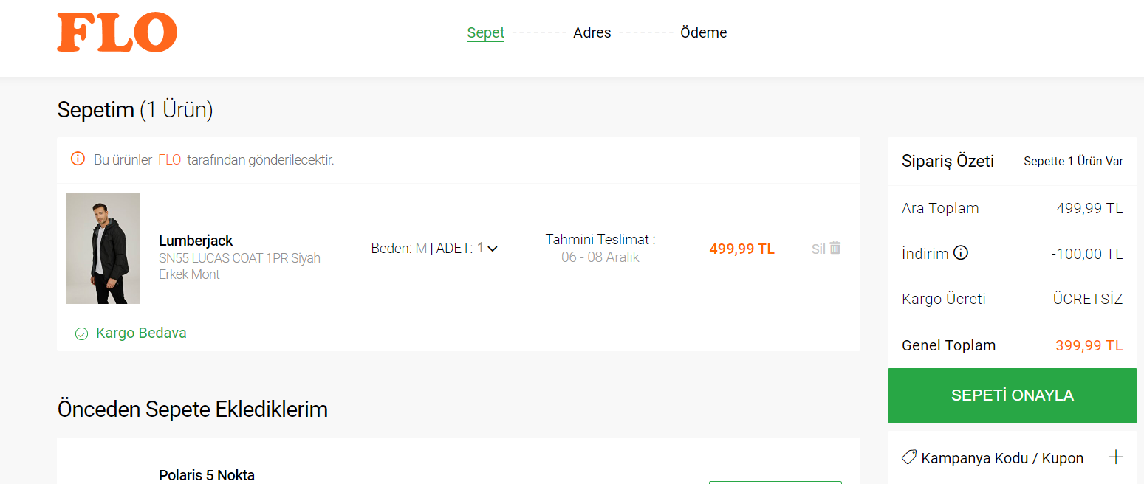Click the tag icon beside Kampanya Kodu
The image size is (1144, 484).
tap(909, 457)
